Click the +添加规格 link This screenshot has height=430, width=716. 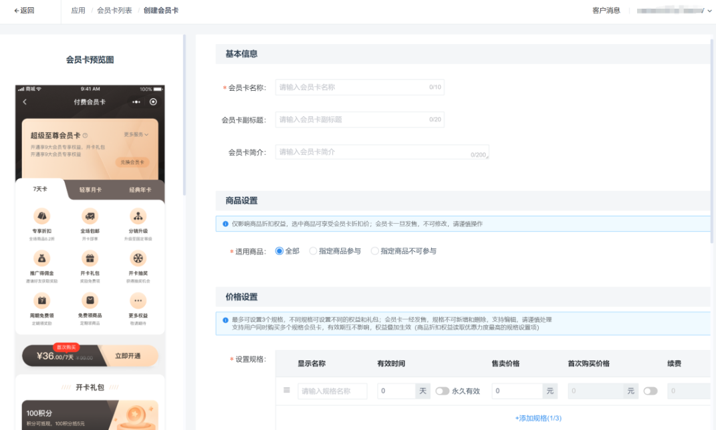tap(538, 418)
